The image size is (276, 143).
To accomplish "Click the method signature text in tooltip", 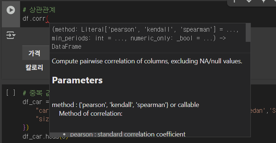I will point(145,34).
